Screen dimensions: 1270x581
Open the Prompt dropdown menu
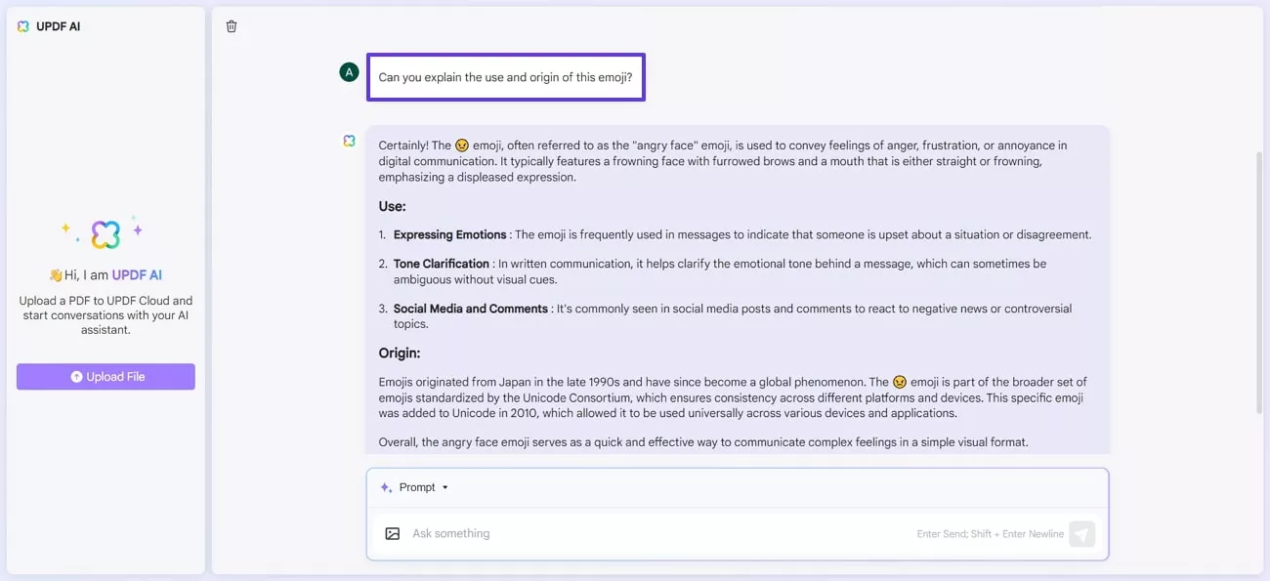coord(444,486)
